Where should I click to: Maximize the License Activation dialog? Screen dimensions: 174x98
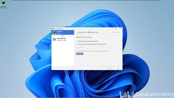(x=116, y=29)
